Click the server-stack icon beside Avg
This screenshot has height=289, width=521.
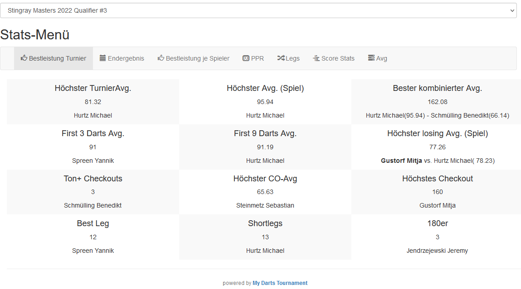[371, 58]
